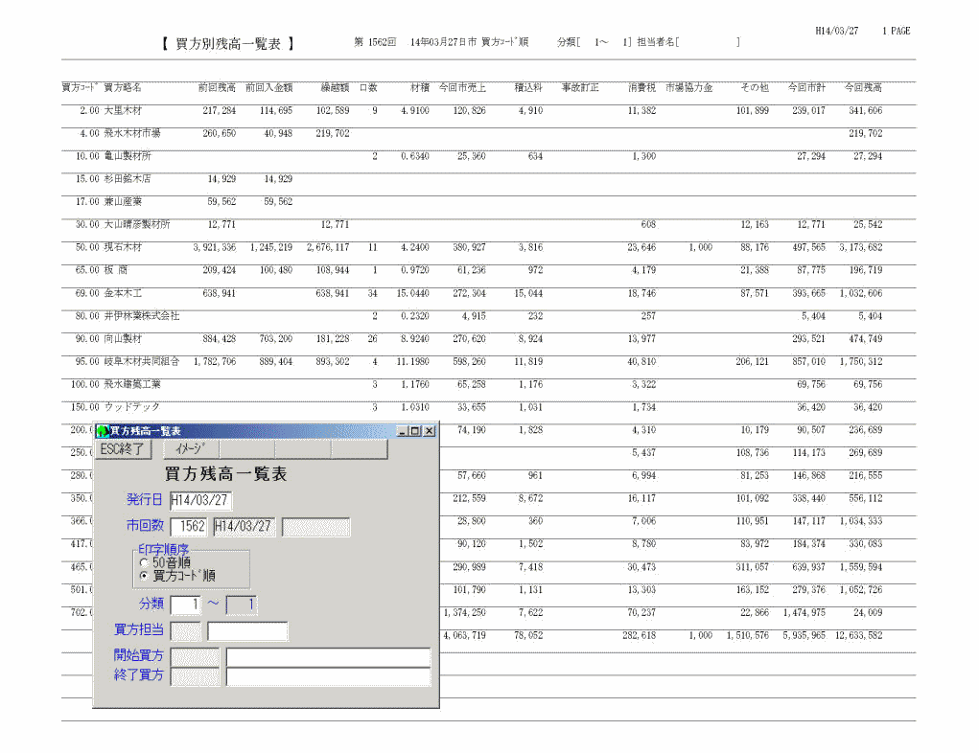
Task: Click the value 196,719 in row 65.00
Action: 865,271
